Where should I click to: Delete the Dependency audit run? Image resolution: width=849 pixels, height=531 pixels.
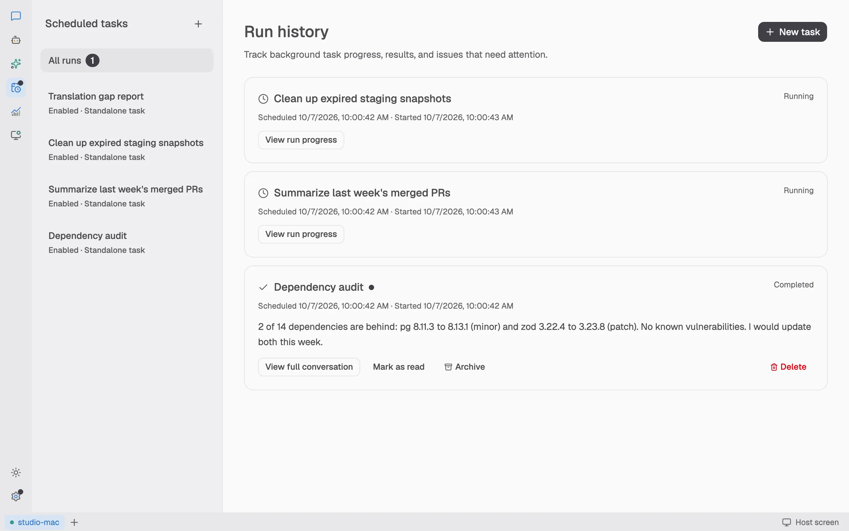[x=788, y=367]
